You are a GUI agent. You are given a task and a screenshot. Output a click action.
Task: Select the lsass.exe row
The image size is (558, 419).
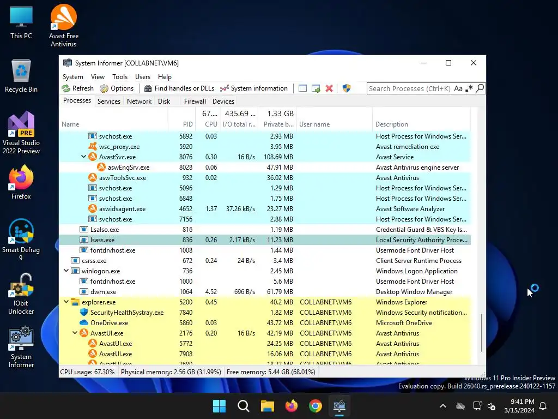coord(265,240)
